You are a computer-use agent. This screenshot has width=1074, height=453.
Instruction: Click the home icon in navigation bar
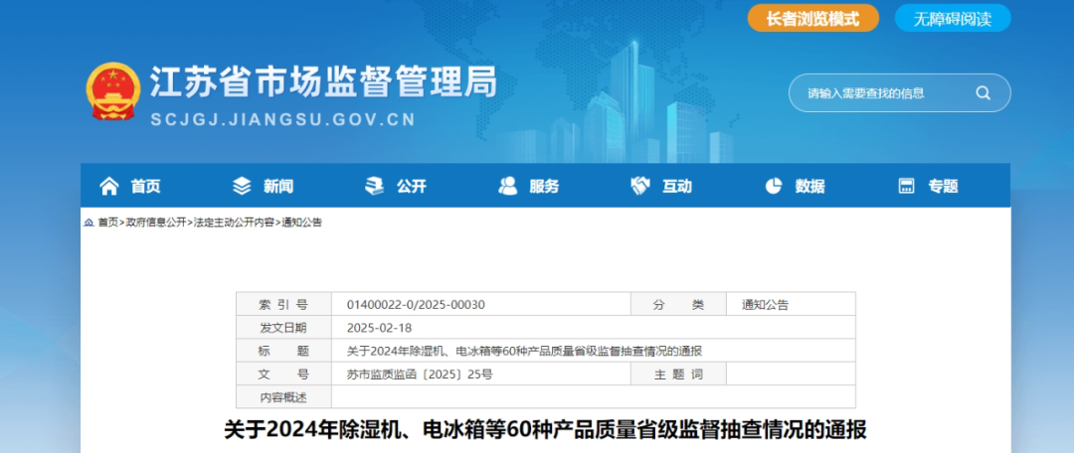(109, 186)
